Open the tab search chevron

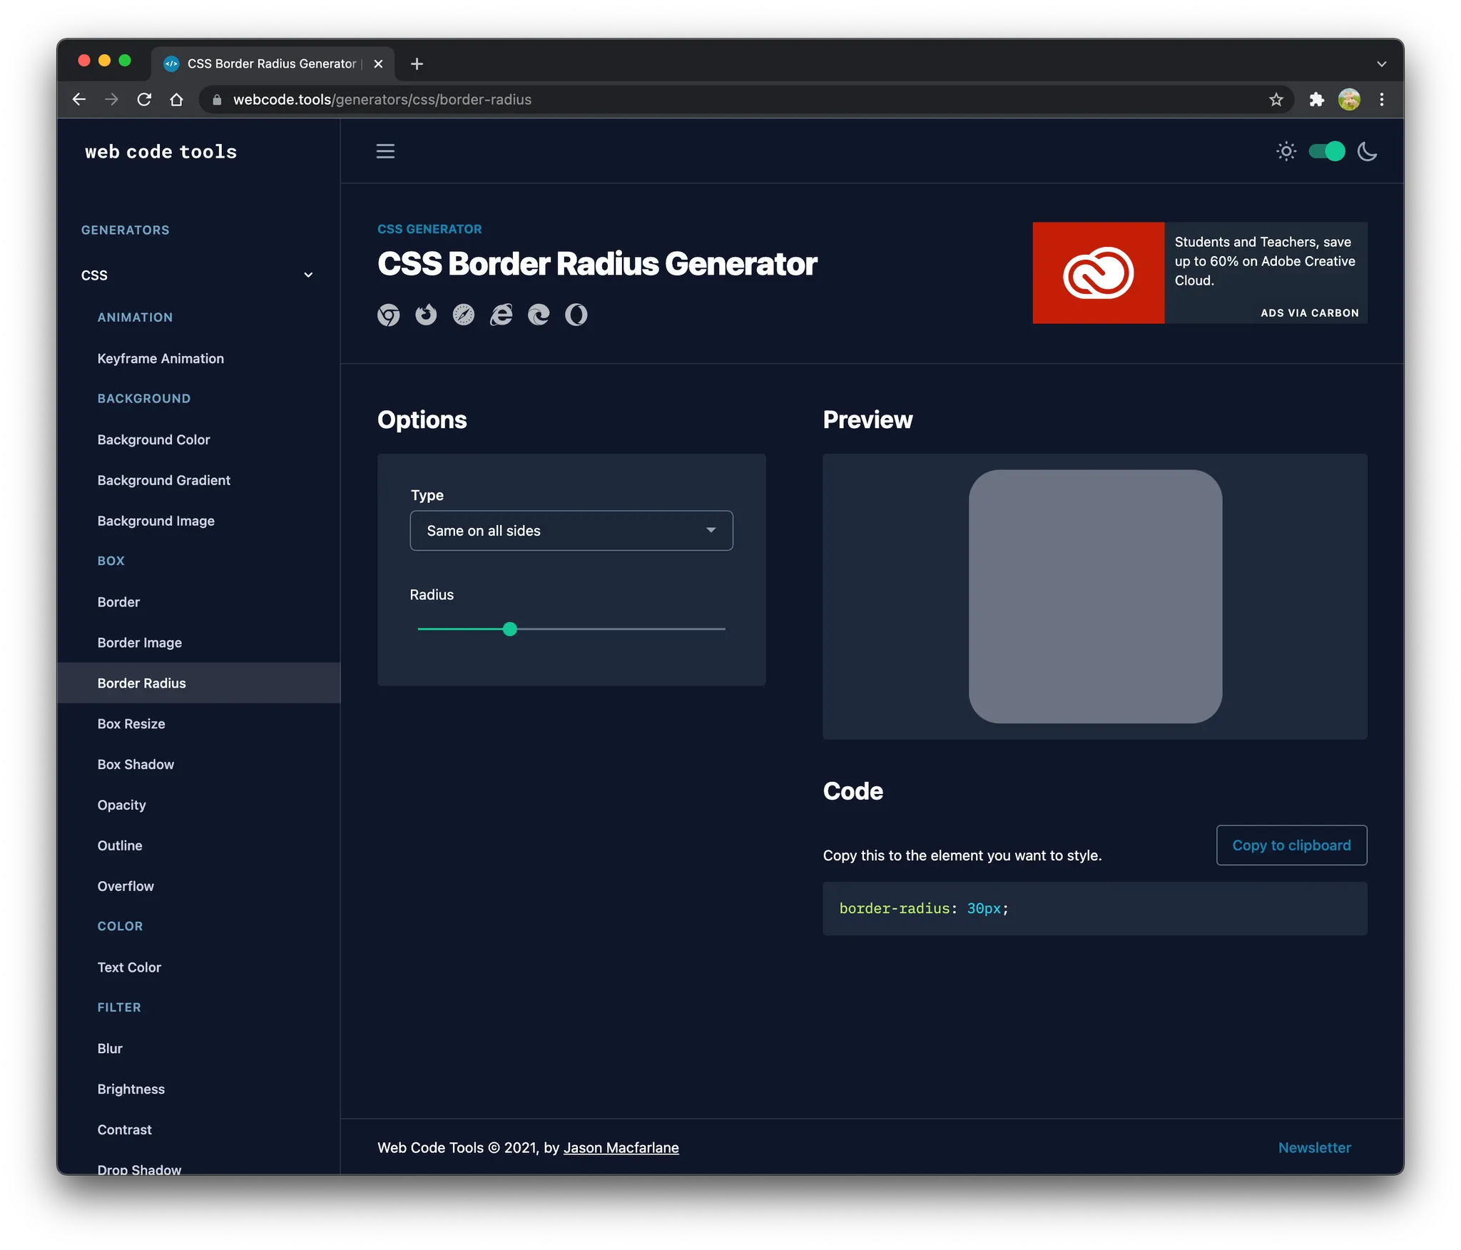(1382, 64)
